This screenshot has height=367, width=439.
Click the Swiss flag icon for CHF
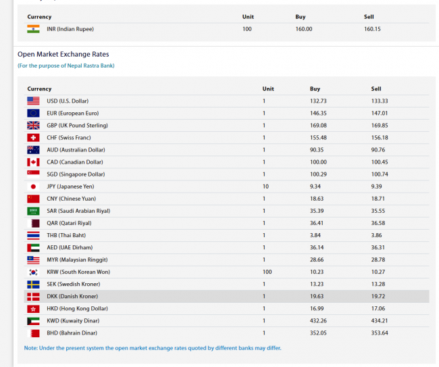coord(33,137)
